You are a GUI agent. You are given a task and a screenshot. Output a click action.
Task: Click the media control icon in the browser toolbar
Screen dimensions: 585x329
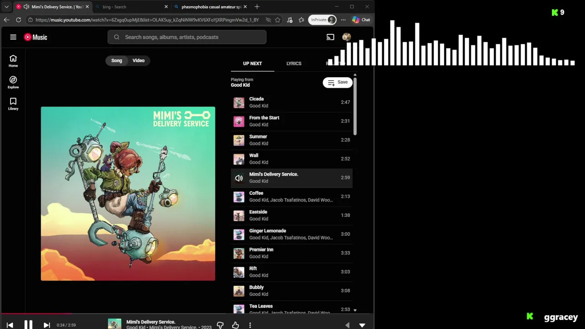[x=290, y=20]
